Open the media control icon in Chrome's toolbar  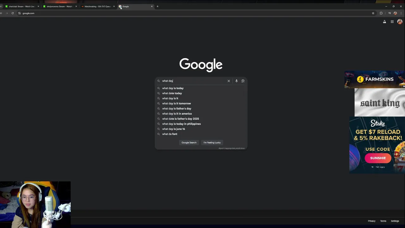389,13
